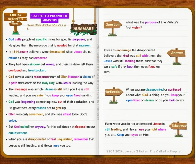Click the word "reason"
The image size is (195, 164).
(x=41, y=108)
